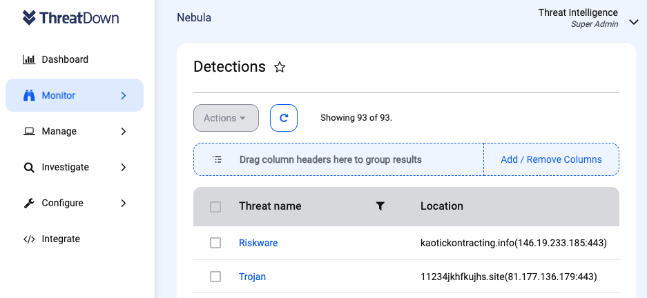Click the Manage laptop icon
Image resolution: width=647 pixels, height=298 pixels.
tap(29, 131)
